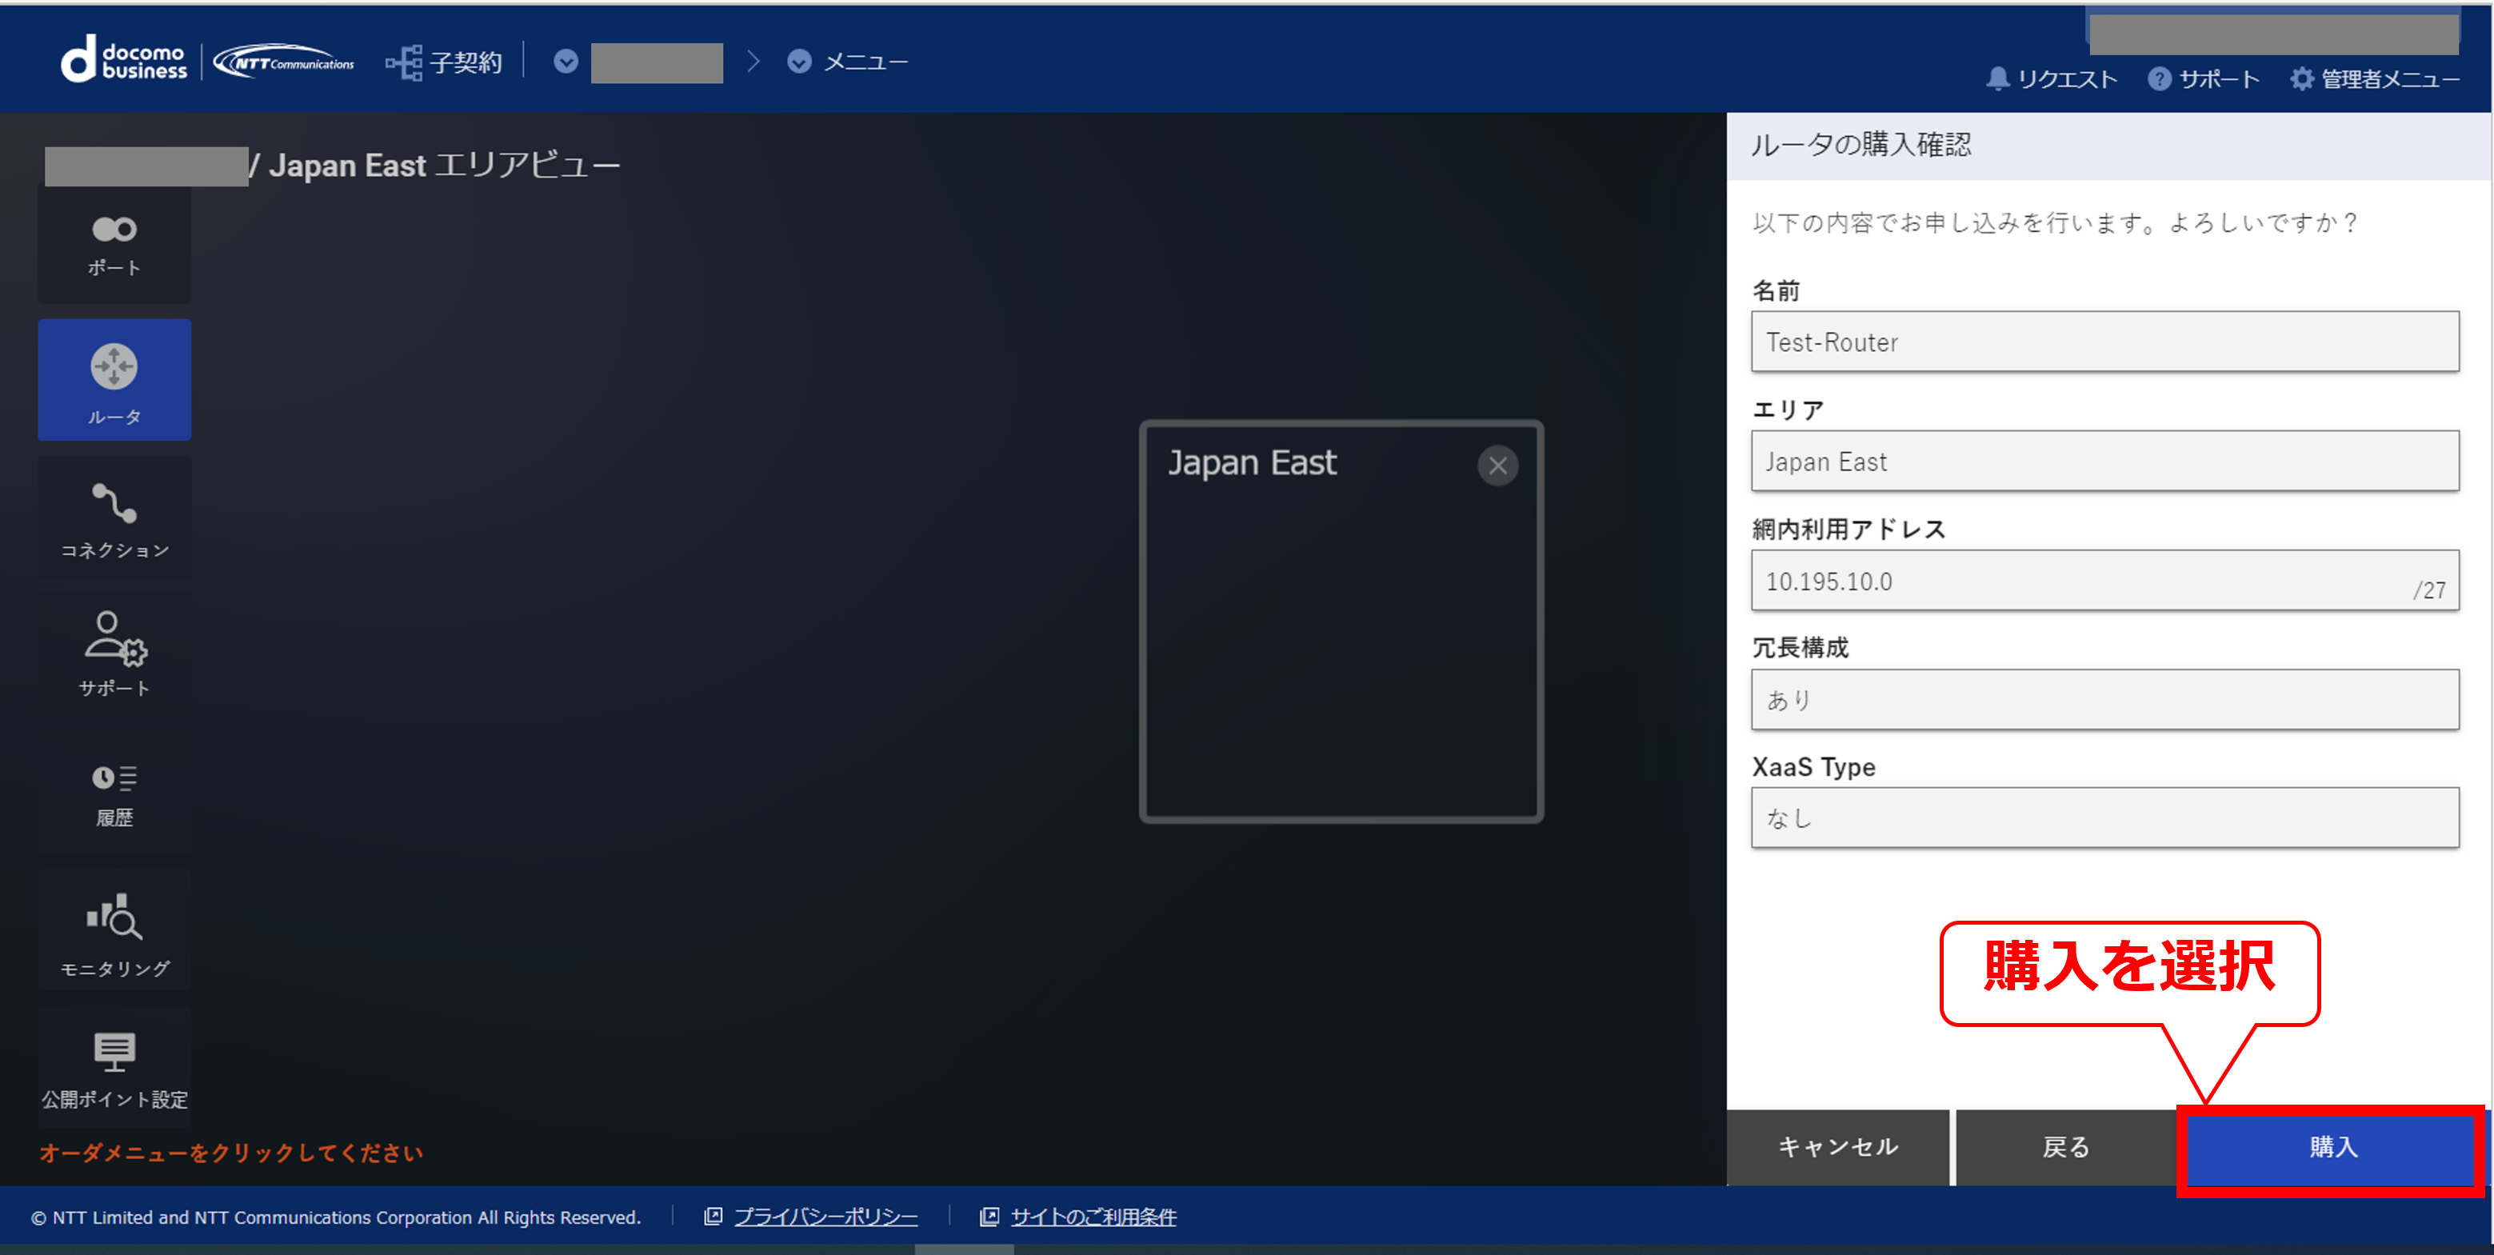Click the 購入 purchase button
Image resolution: width=2494 pixels, height=1255 pixels.
tap(2332, 1148)
